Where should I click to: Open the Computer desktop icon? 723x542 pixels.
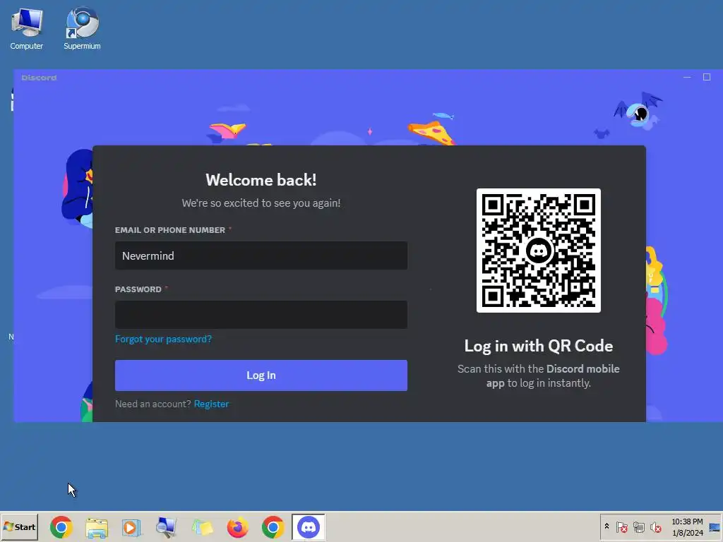(27, 28)
